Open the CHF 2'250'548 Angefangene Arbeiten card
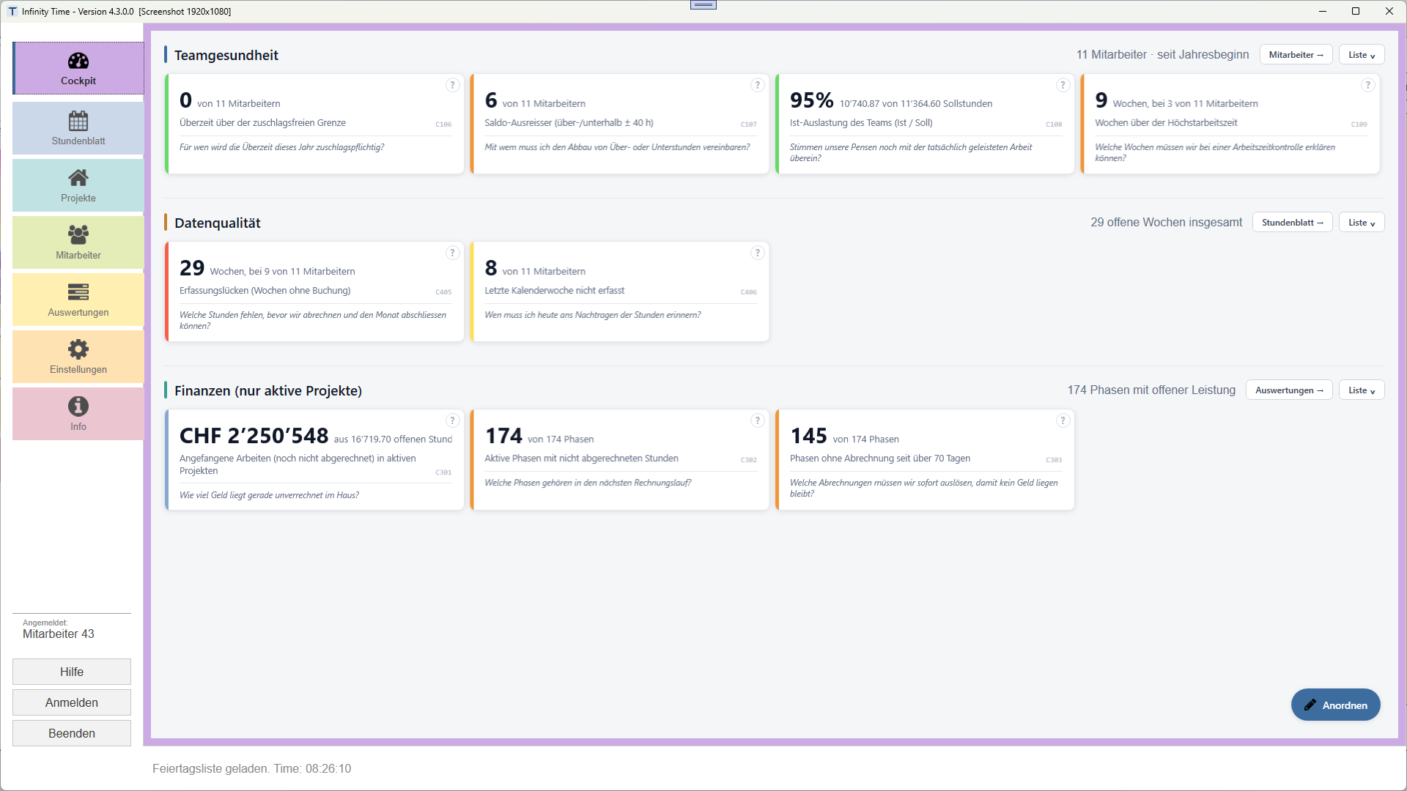The height and width of the screenshot is (791, 1407). 315,460
